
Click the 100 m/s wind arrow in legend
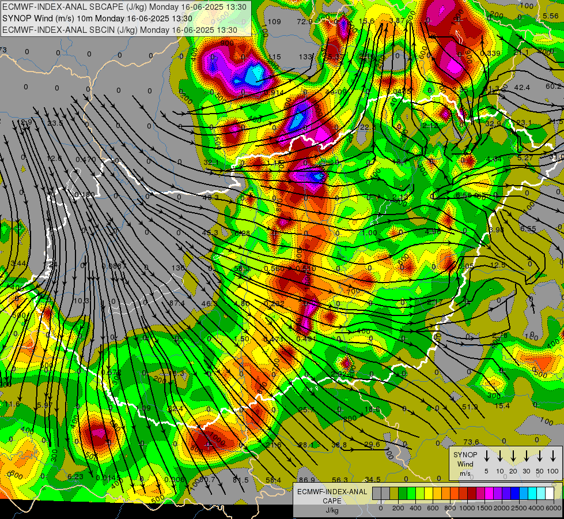tap(553, 456)
